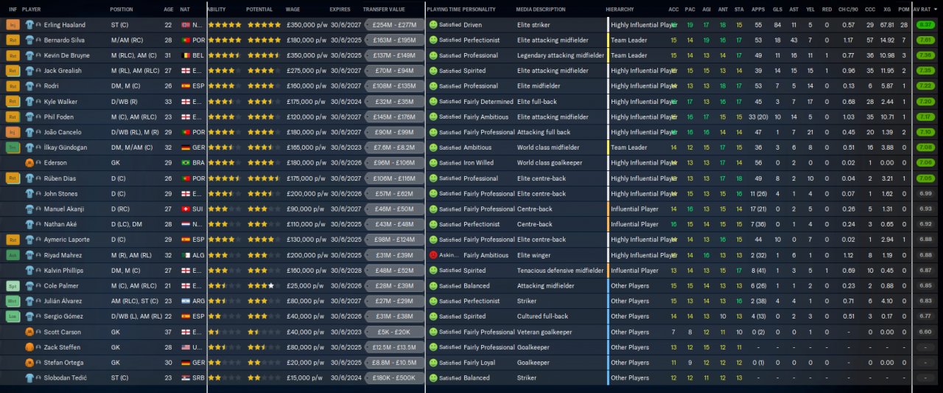
Task: Click Kevin De Bruyne's ability star rating
Action: 224,55
